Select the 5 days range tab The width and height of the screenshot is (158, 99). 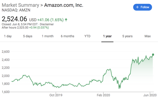(x=28, y=36)
